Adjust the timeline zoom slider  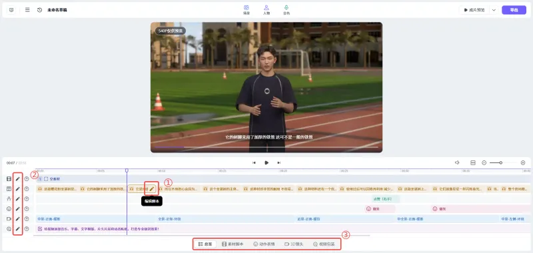click(501, 162)
